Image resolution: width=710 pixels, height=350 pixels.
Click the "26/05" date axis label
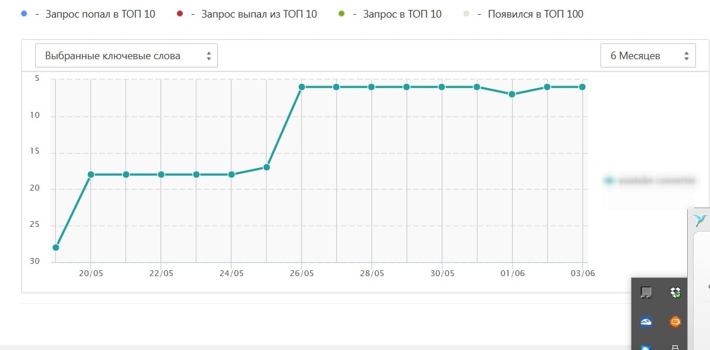(302, 273)
